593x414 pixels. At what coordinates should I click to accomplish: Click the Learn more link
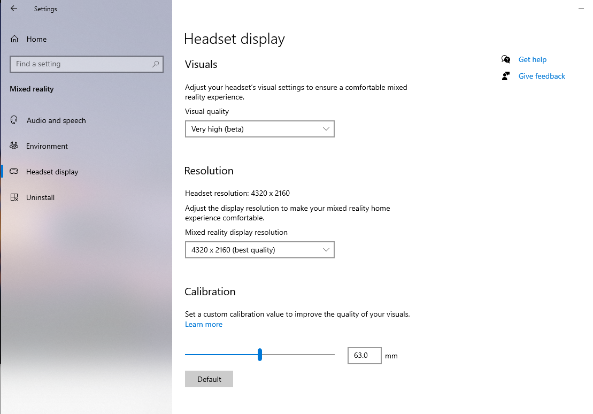pos(204,324)
